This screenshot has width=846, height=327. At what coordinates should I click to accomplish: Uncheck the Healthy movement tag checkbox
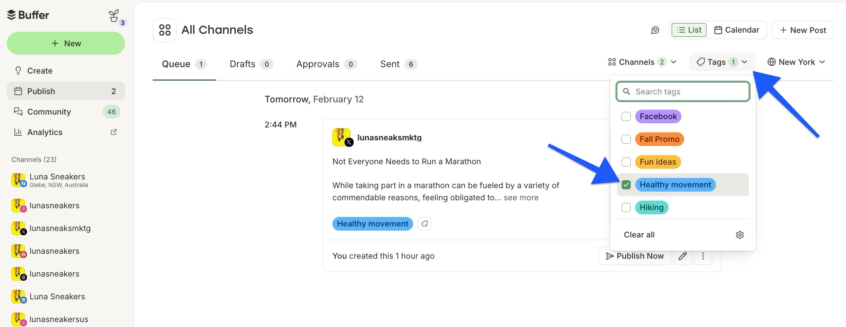626,185
